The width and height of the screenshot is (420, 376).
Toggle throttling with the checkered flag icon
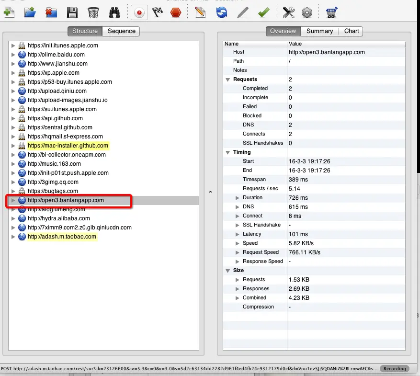pos(158,12)
